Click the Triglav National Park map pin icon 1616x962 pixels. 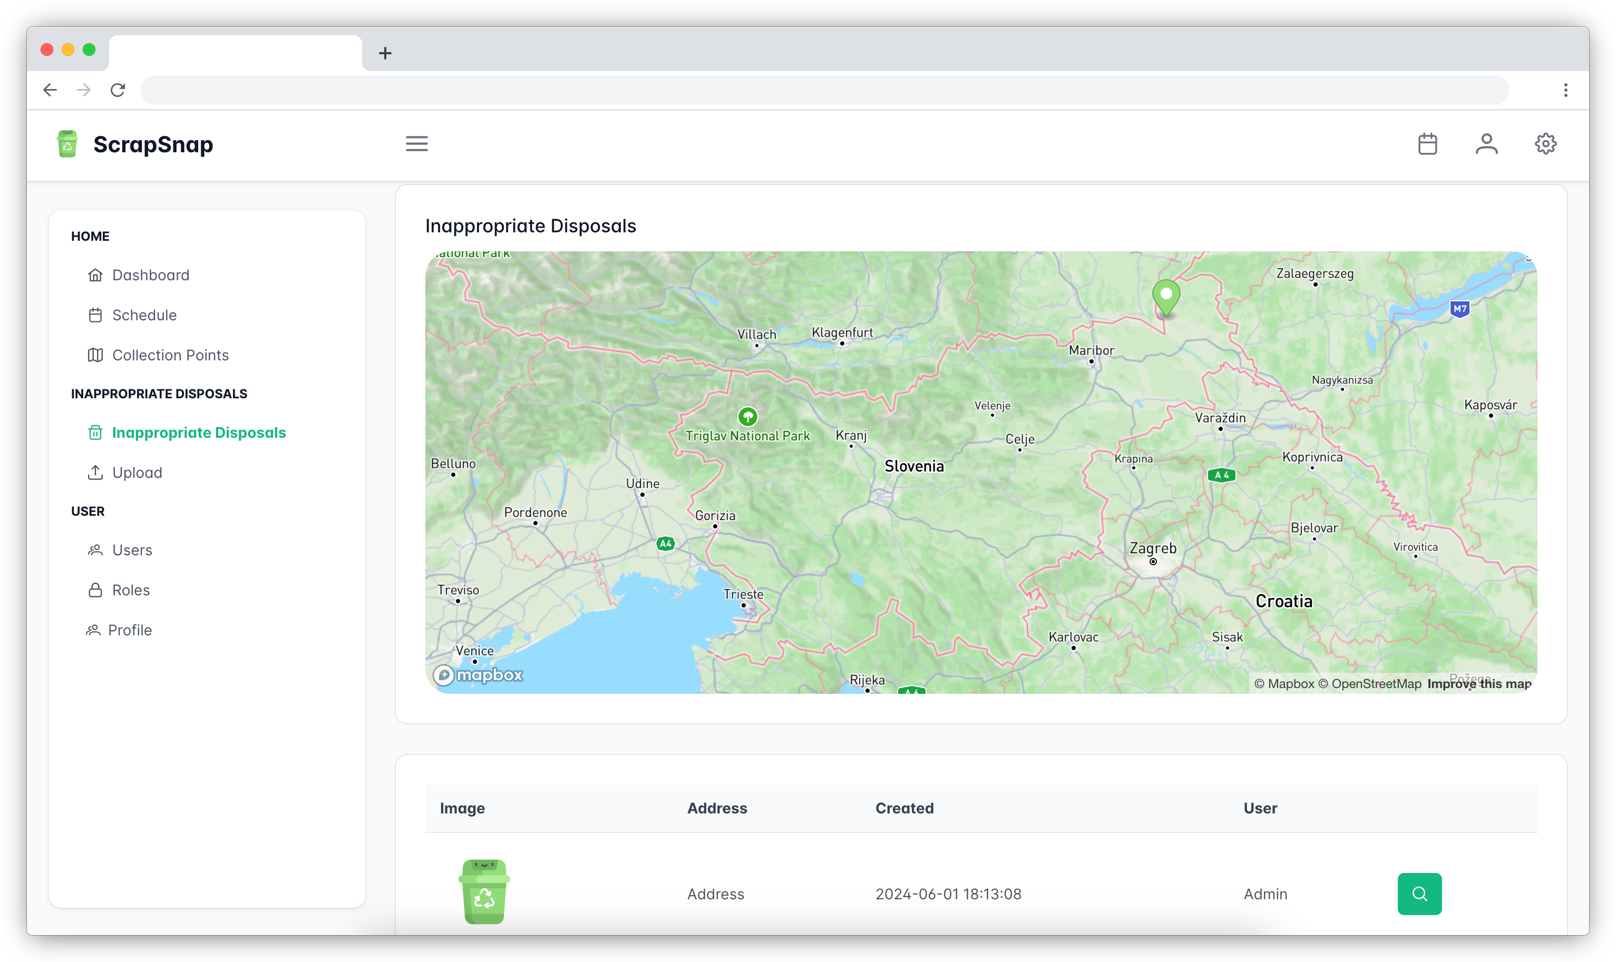[749, 416]
